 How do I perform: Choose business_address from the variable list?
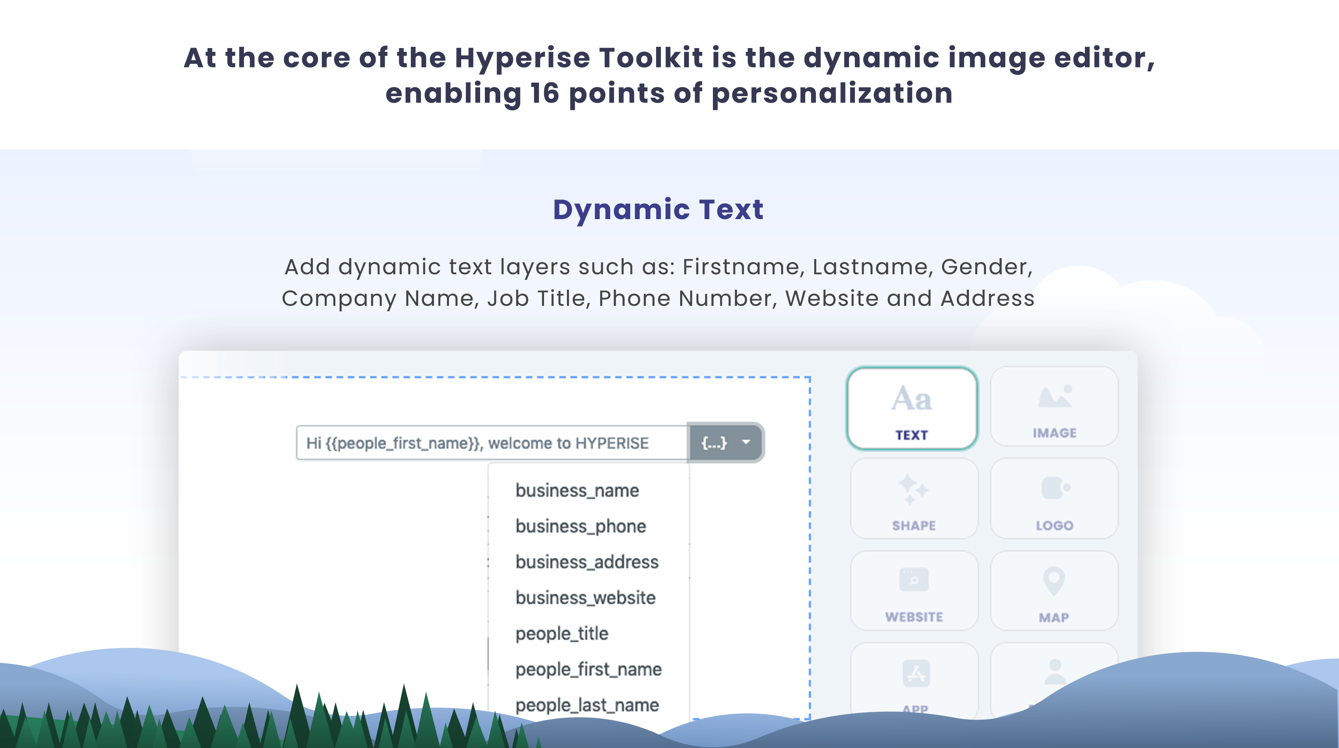point(587,562)
